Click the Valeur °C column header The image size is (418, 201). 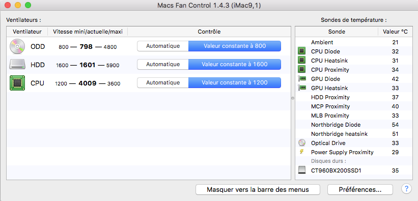pos(395,32)
